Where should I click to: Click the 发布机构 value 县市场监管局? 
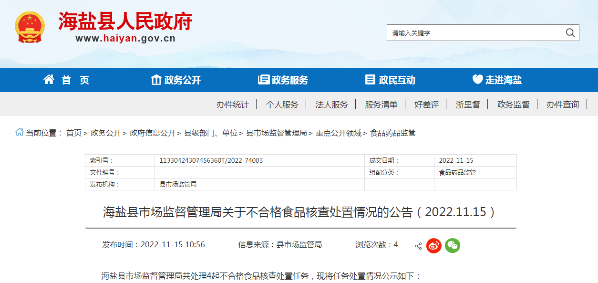point(178,184)
